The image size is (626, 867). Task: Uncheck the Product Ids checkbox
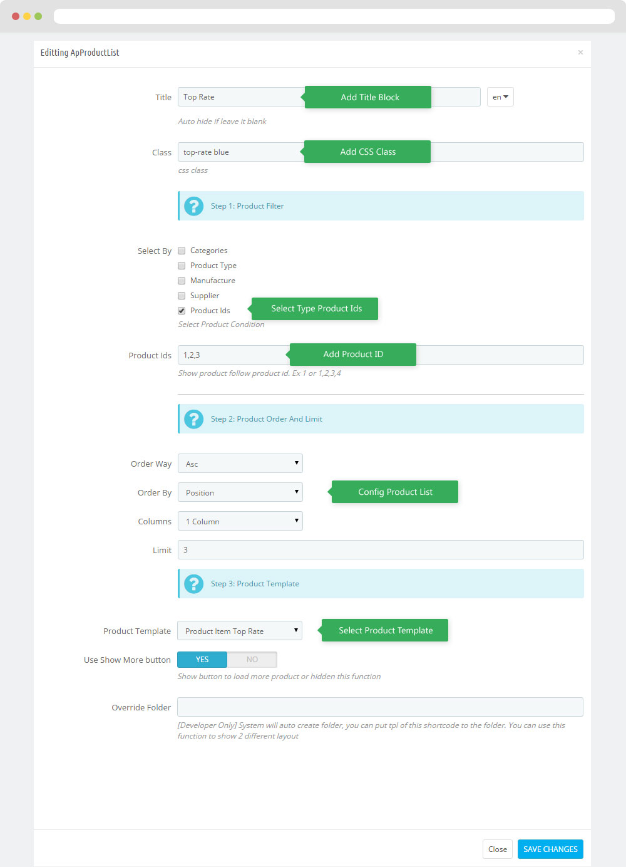pos(182,311)
